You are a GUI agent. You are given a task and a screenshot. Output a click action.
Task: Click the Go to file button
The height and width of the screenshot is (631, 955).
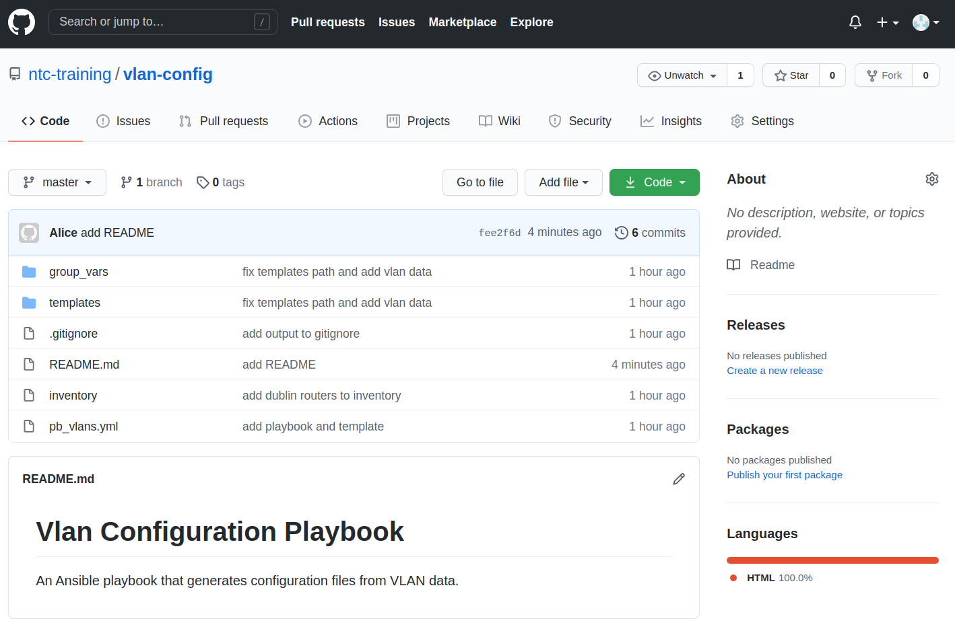[480, 182]
